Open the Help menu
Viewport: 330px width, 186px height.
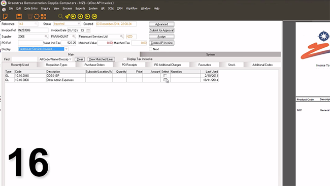point(156,9)
